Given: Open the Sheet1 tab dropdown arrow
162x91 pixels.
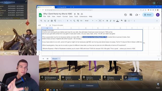Looking at the screenshot, I should (59, 59).
